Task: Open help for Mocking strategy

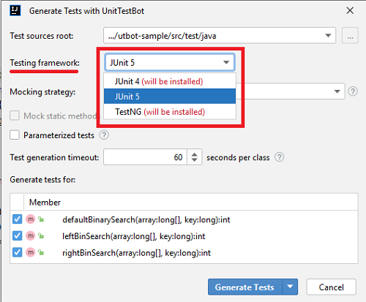Action: [x=353, y=91]
